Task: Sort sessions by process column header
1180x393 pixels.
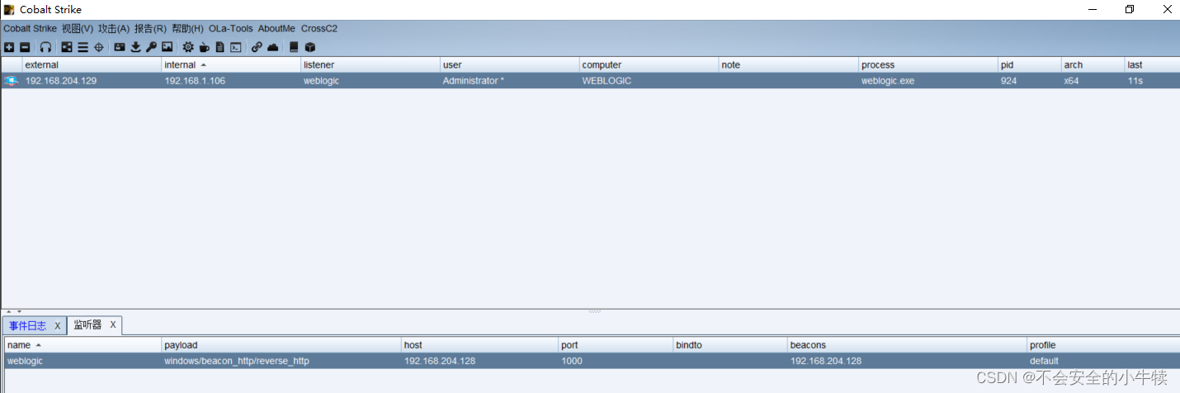Action: [927, 64]
